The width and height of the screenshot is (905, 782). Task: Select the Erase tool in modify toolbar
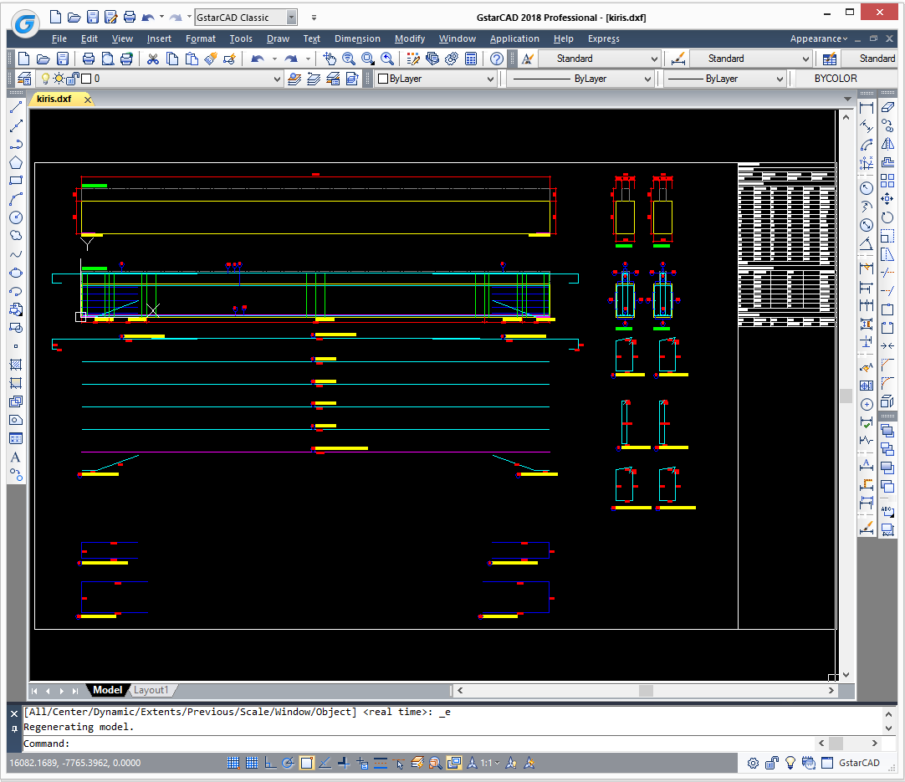(887, 107)
